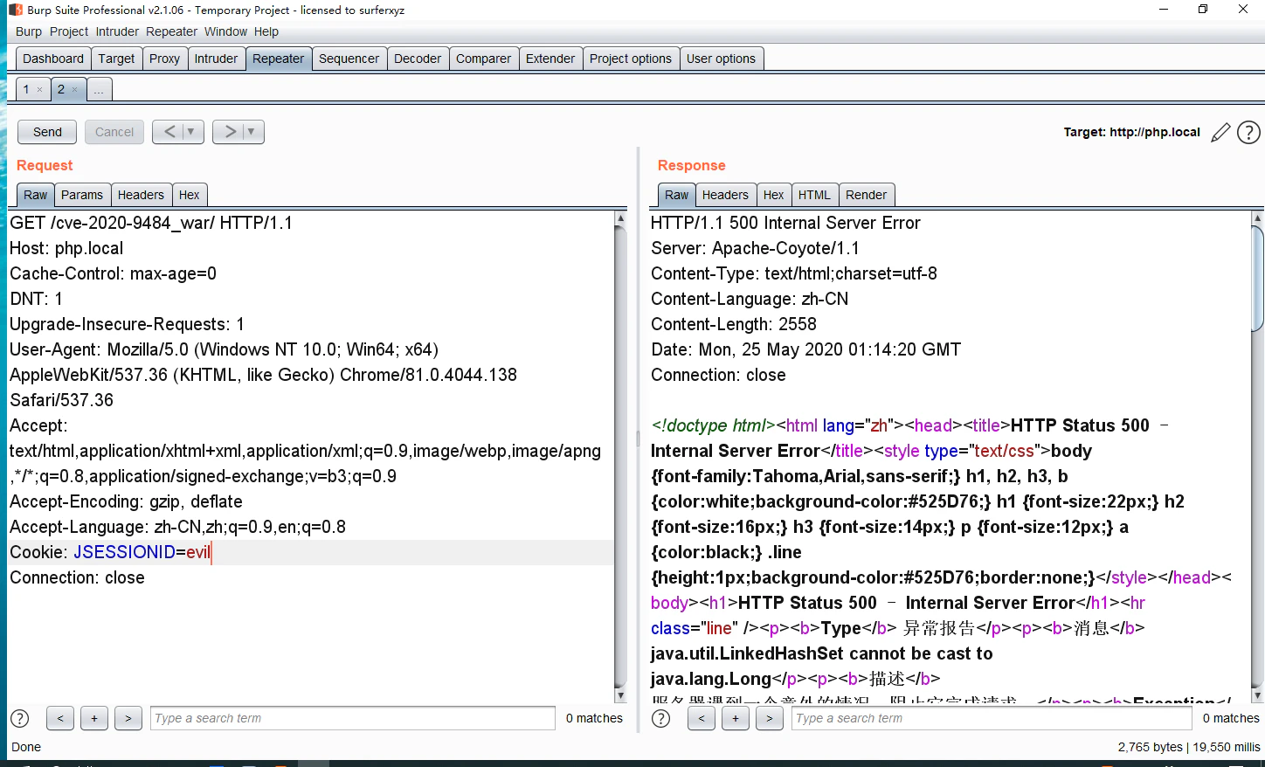Image resolution: width=1265 pixels, height=767 pixels.
Task: Show the response Headers tab
Action: click(x=725, y=195)
